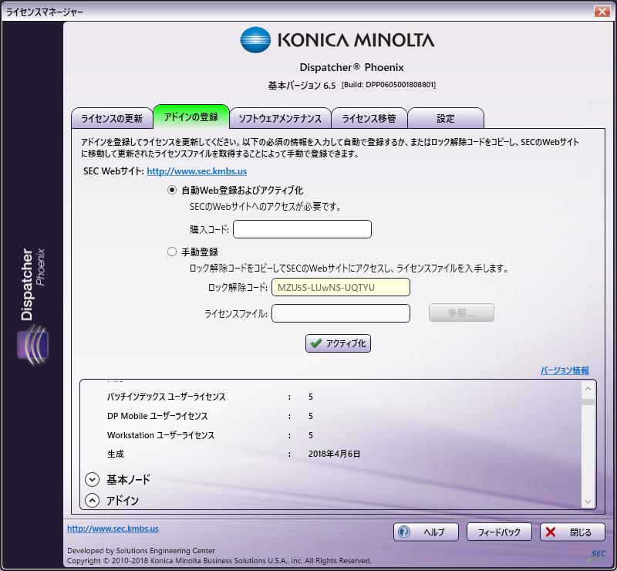Click into the 購入コード input field
Viewport: 617px width, 571px height.
(x=302, y=229)
